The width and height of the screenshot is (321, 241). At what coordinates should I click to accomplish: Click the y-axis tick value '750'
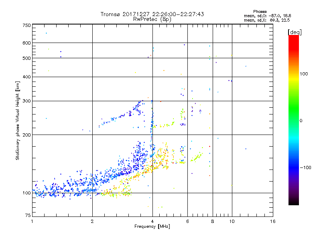click(26, 25)
